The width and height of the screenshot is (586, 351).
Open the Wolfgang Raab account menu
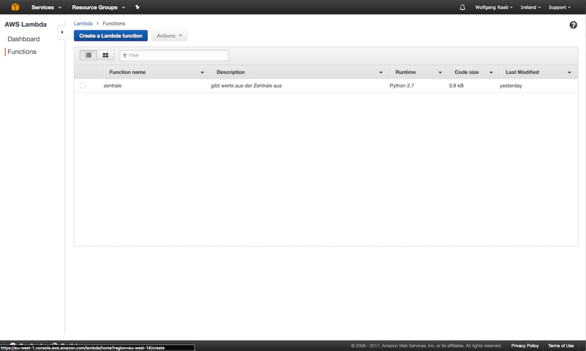tap(493, 7)
